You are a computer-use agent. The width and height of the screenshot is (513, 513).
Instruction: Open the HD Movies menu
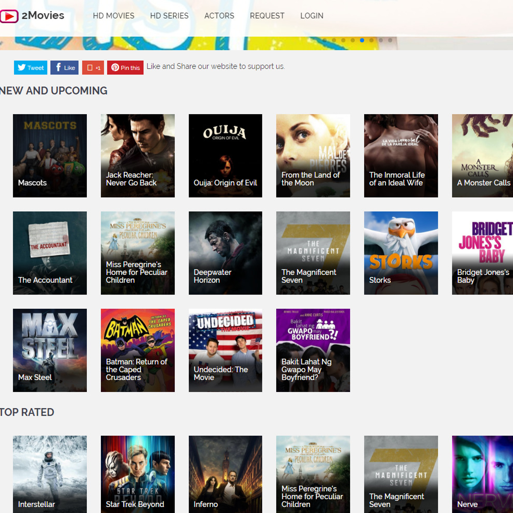coord(113,16)
